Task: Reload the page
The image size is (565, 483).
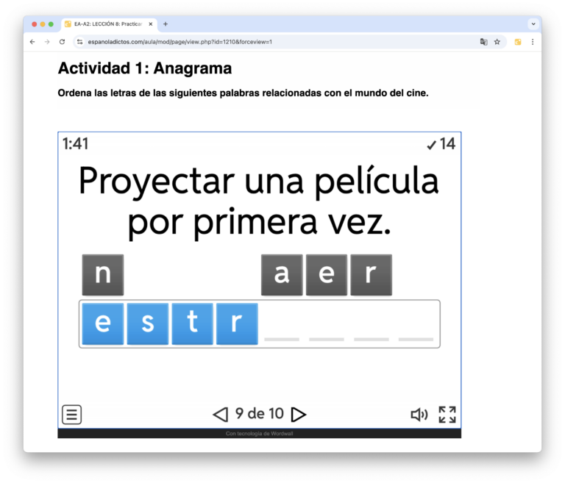Action: point(62,42)
